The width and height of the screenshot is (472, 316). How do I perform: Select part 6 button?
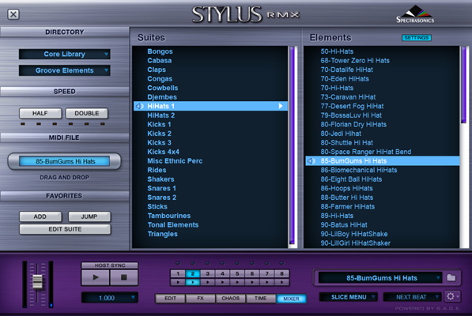point(252,273)
